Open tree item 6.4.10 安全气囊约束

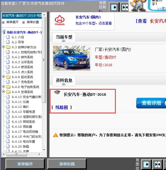pyautogui.click(x=27, y=97)
